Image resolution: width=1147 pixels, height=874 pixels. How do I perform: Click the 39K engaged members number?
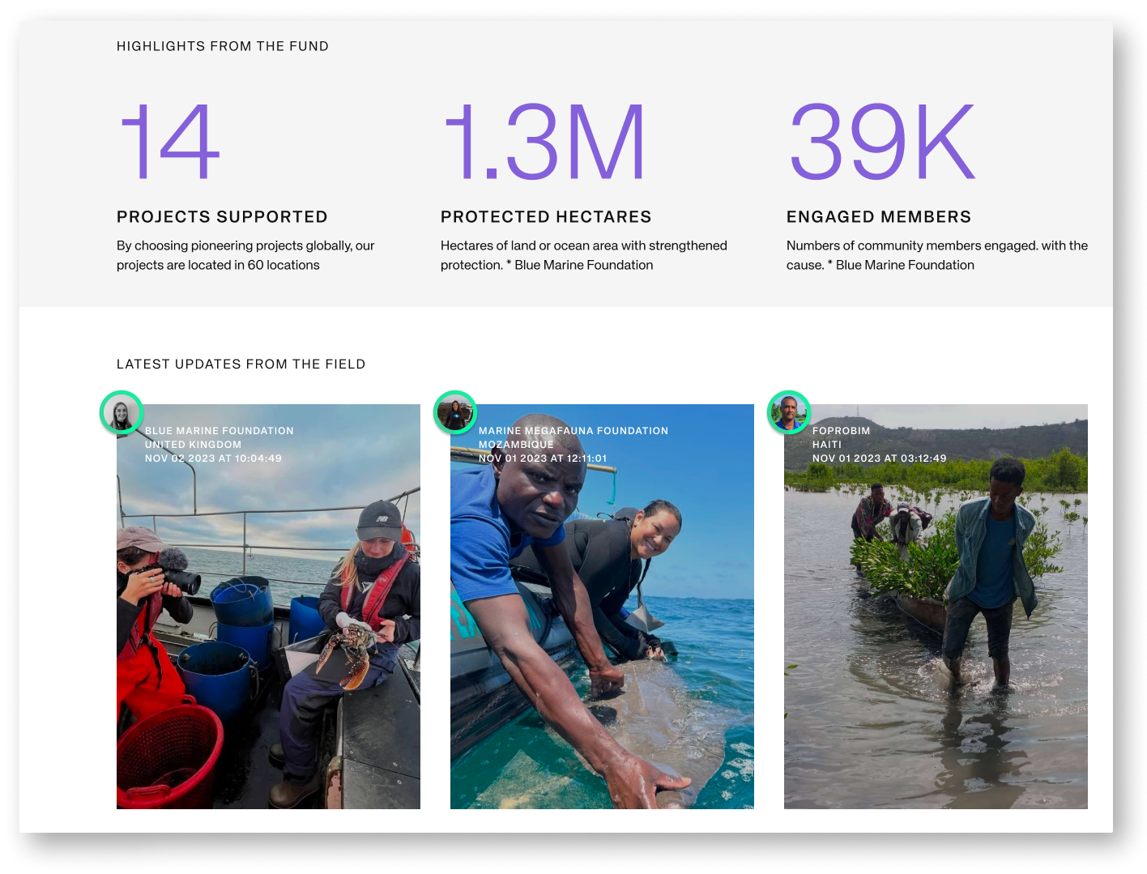(880, 142)
